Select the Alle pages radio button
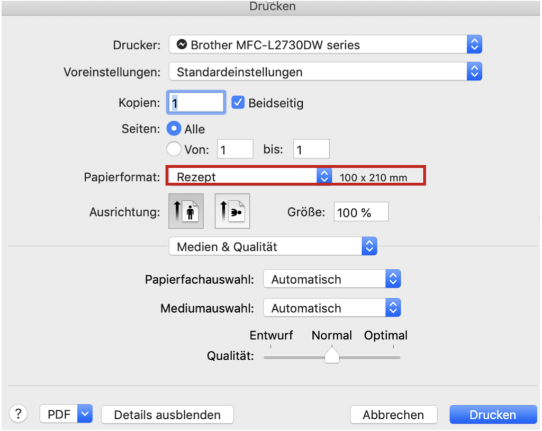 click(x=174, y=128)
